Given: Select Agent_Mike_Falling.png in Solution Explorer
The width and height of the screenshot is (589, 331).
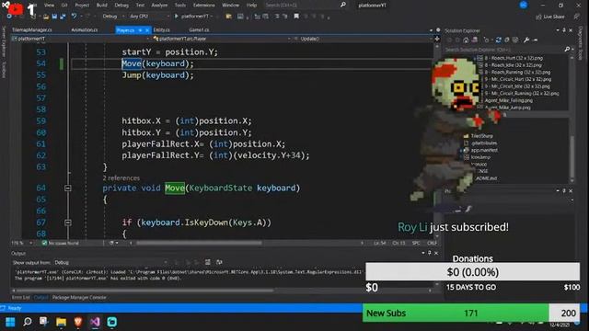Looking at the screenshot, I should tap(508, 100).
